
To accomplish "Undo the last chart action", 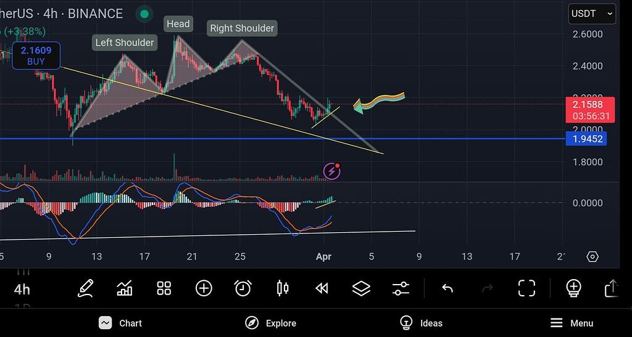I will tap(447, 288).
